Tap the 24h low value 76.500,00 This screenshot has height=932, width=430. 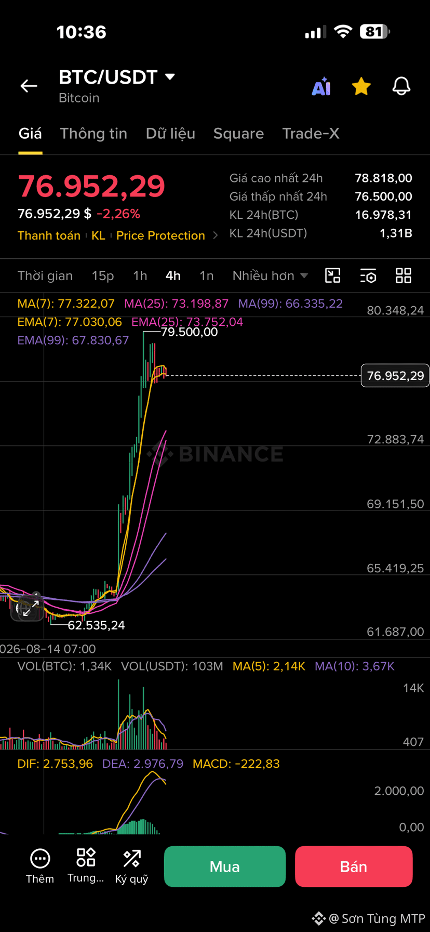tap(383, 196)
